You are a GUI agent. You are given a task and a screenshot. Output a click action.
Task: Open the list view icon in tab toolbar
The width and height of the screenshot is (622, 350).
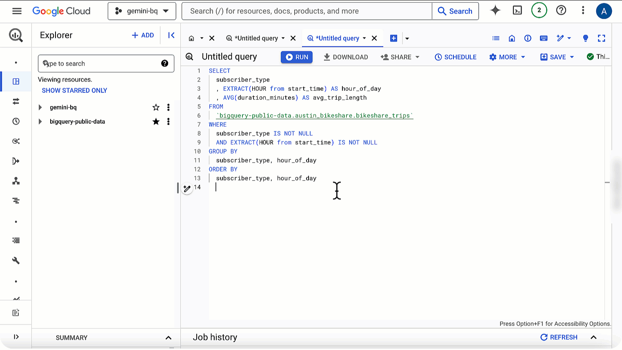pos(496,38)
